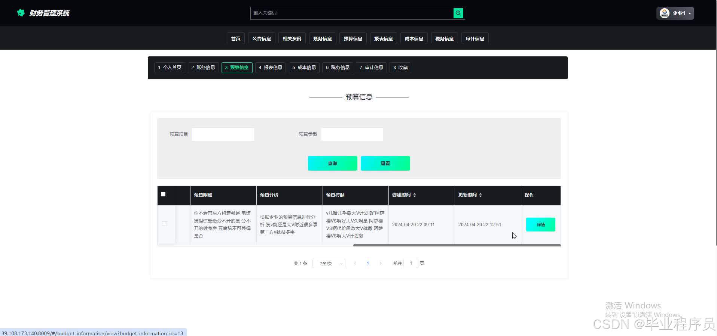Go to previous page arrow
The image size is (717, 336).
click(x=355, y=263)
